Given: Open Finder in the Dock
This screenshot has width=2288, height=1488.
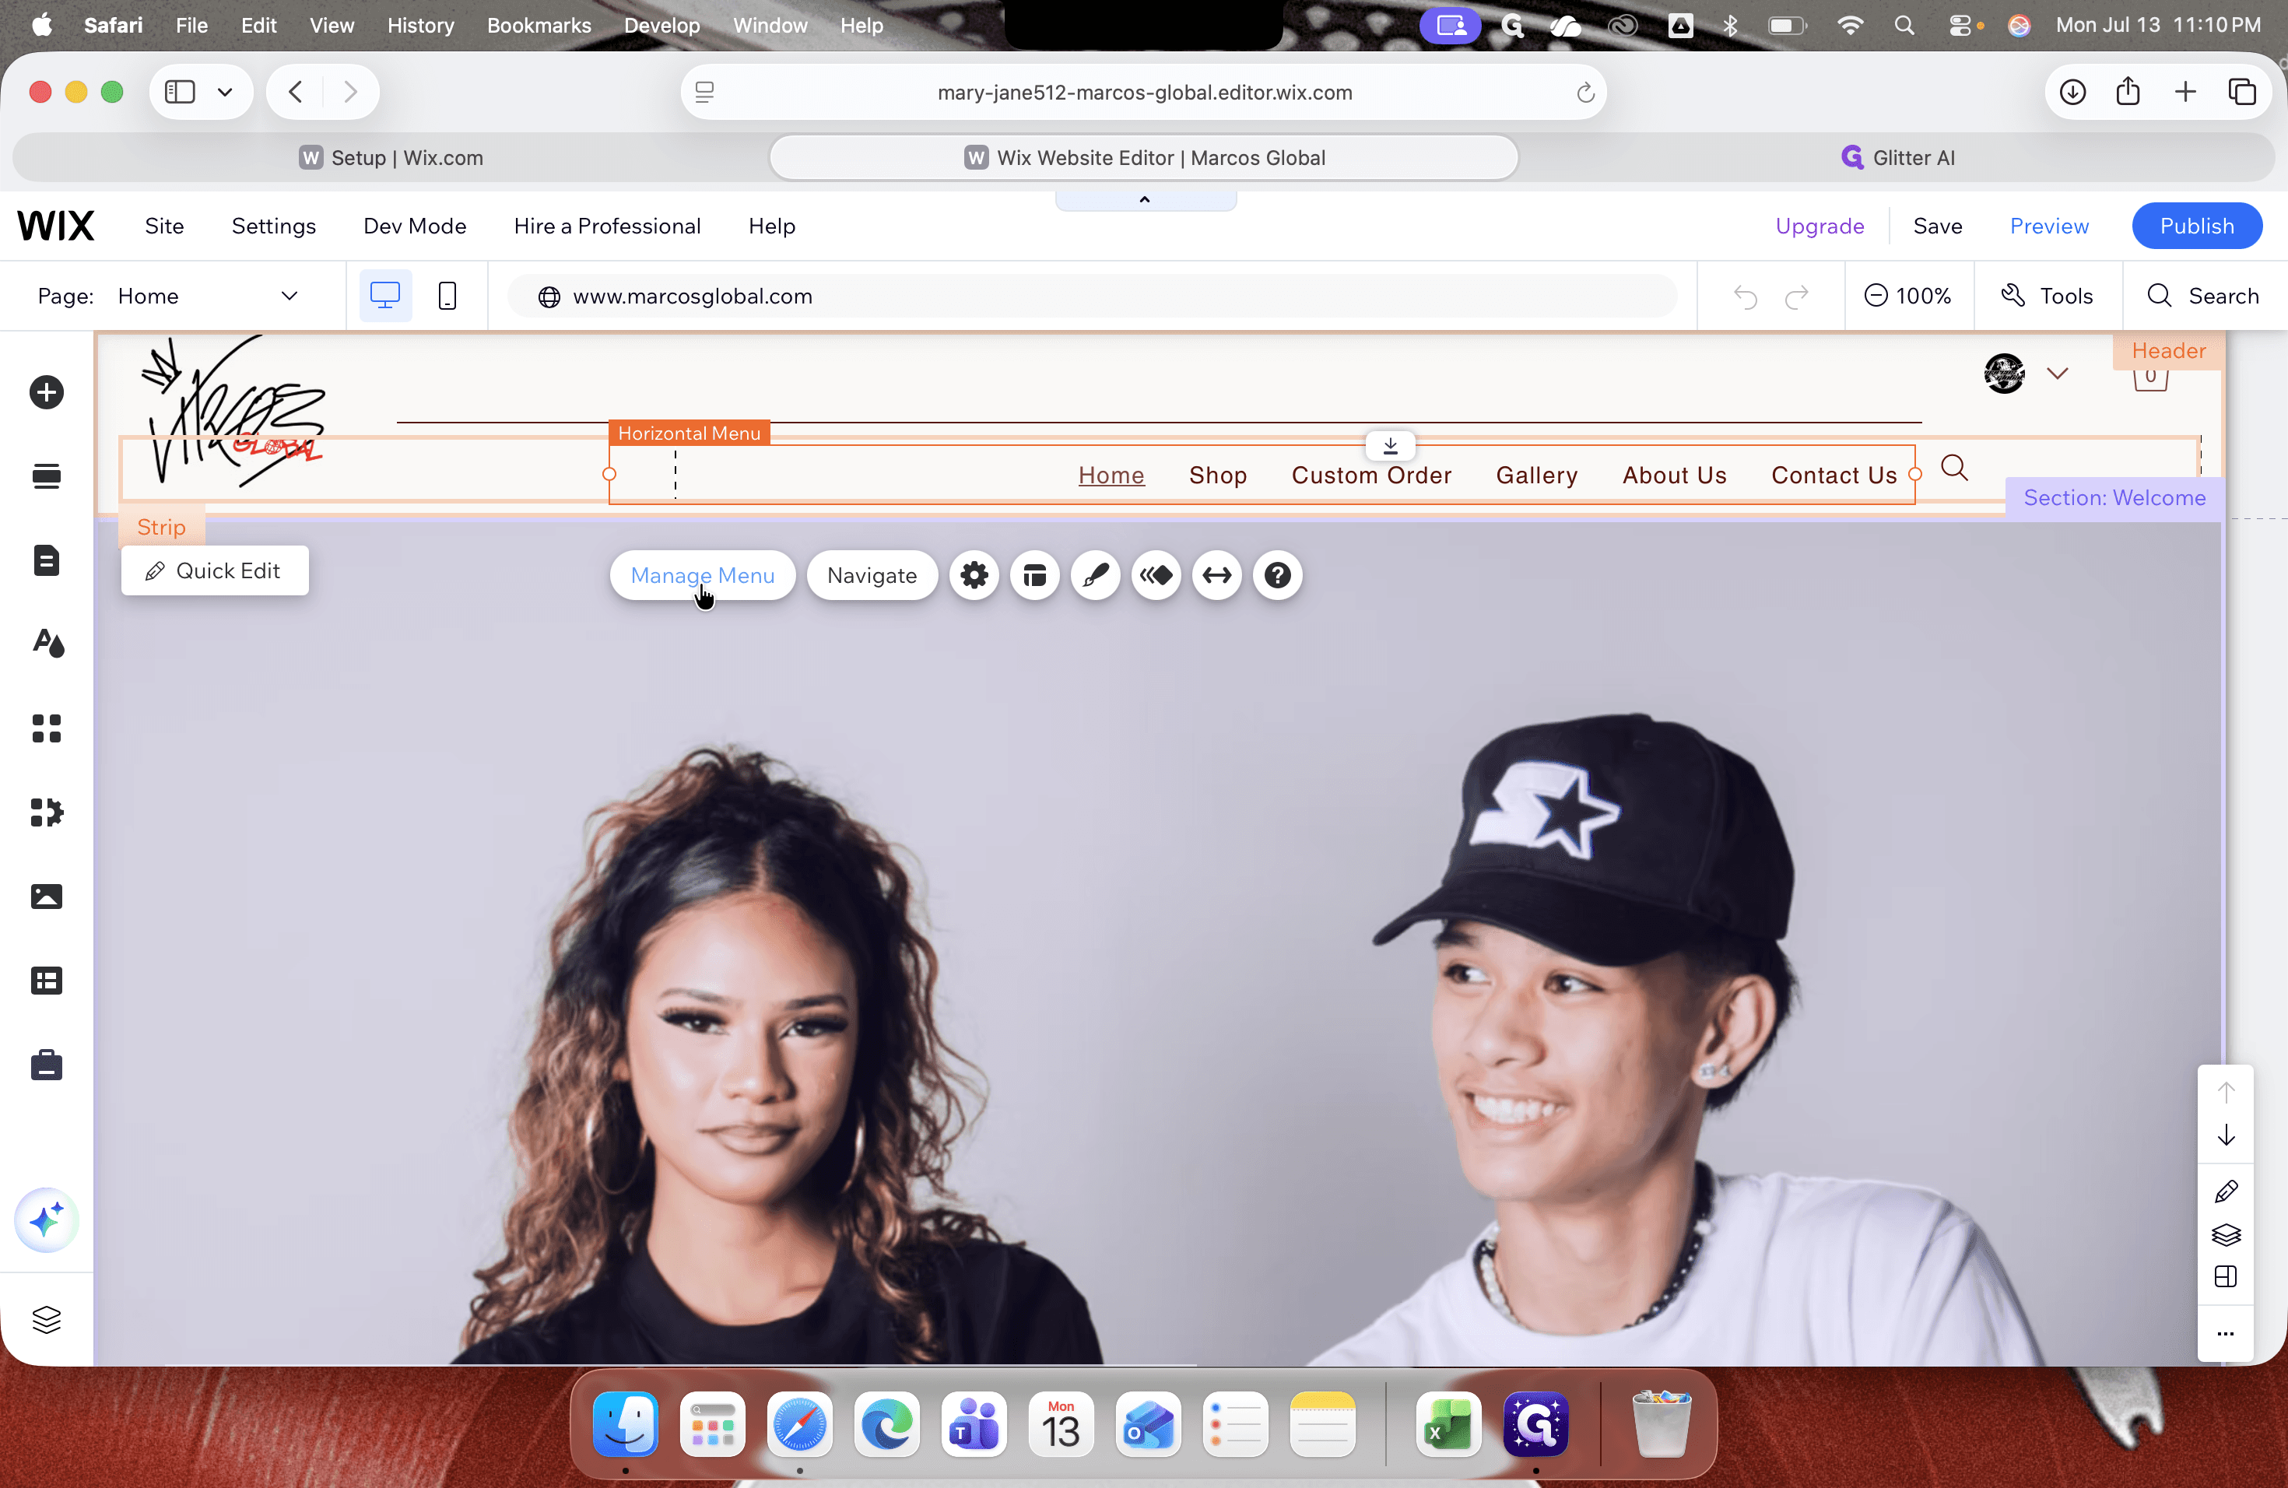Looking at the screenshot, I should click(626, 1424).
